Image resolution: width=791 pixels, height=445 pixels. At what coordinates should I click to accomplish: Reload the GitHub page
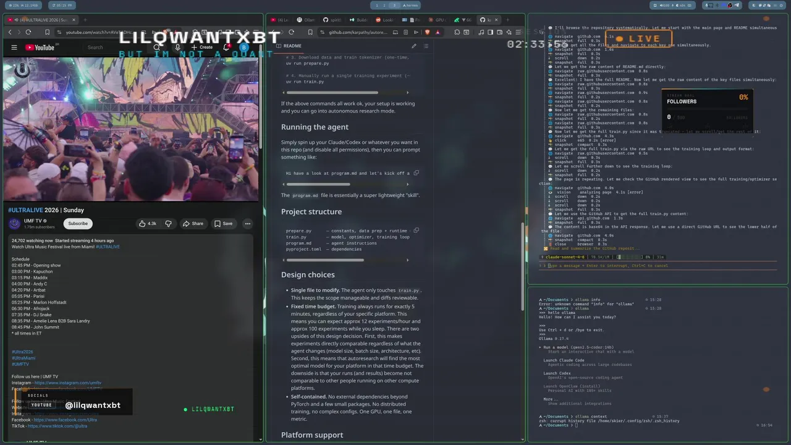(x=292, y=32)
